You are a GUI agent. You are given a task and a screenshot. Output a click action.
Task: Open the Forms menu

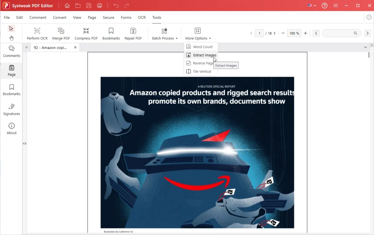(x=126, y=18)
